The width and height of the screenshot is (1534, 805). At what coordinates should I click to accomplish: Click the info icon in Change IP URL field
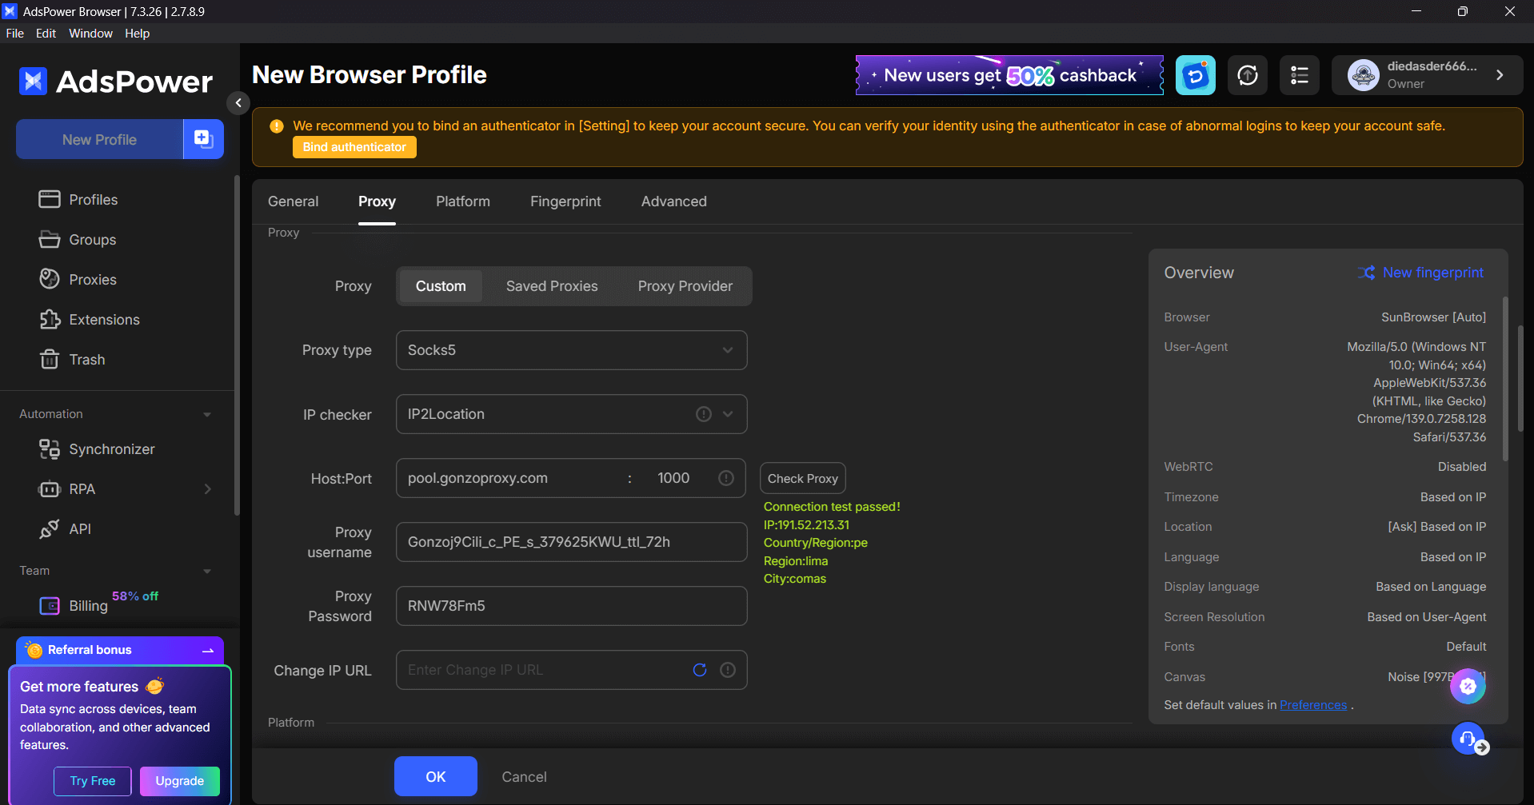pos(728,670)
